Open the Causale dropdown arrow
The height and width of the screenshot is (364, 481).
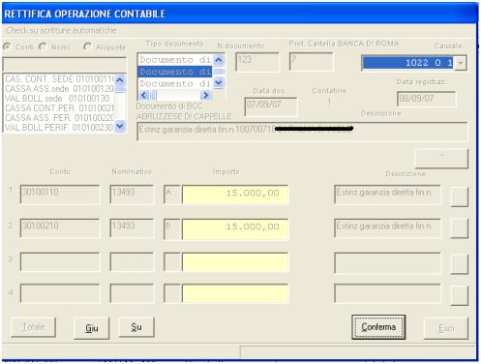[461, 63]
